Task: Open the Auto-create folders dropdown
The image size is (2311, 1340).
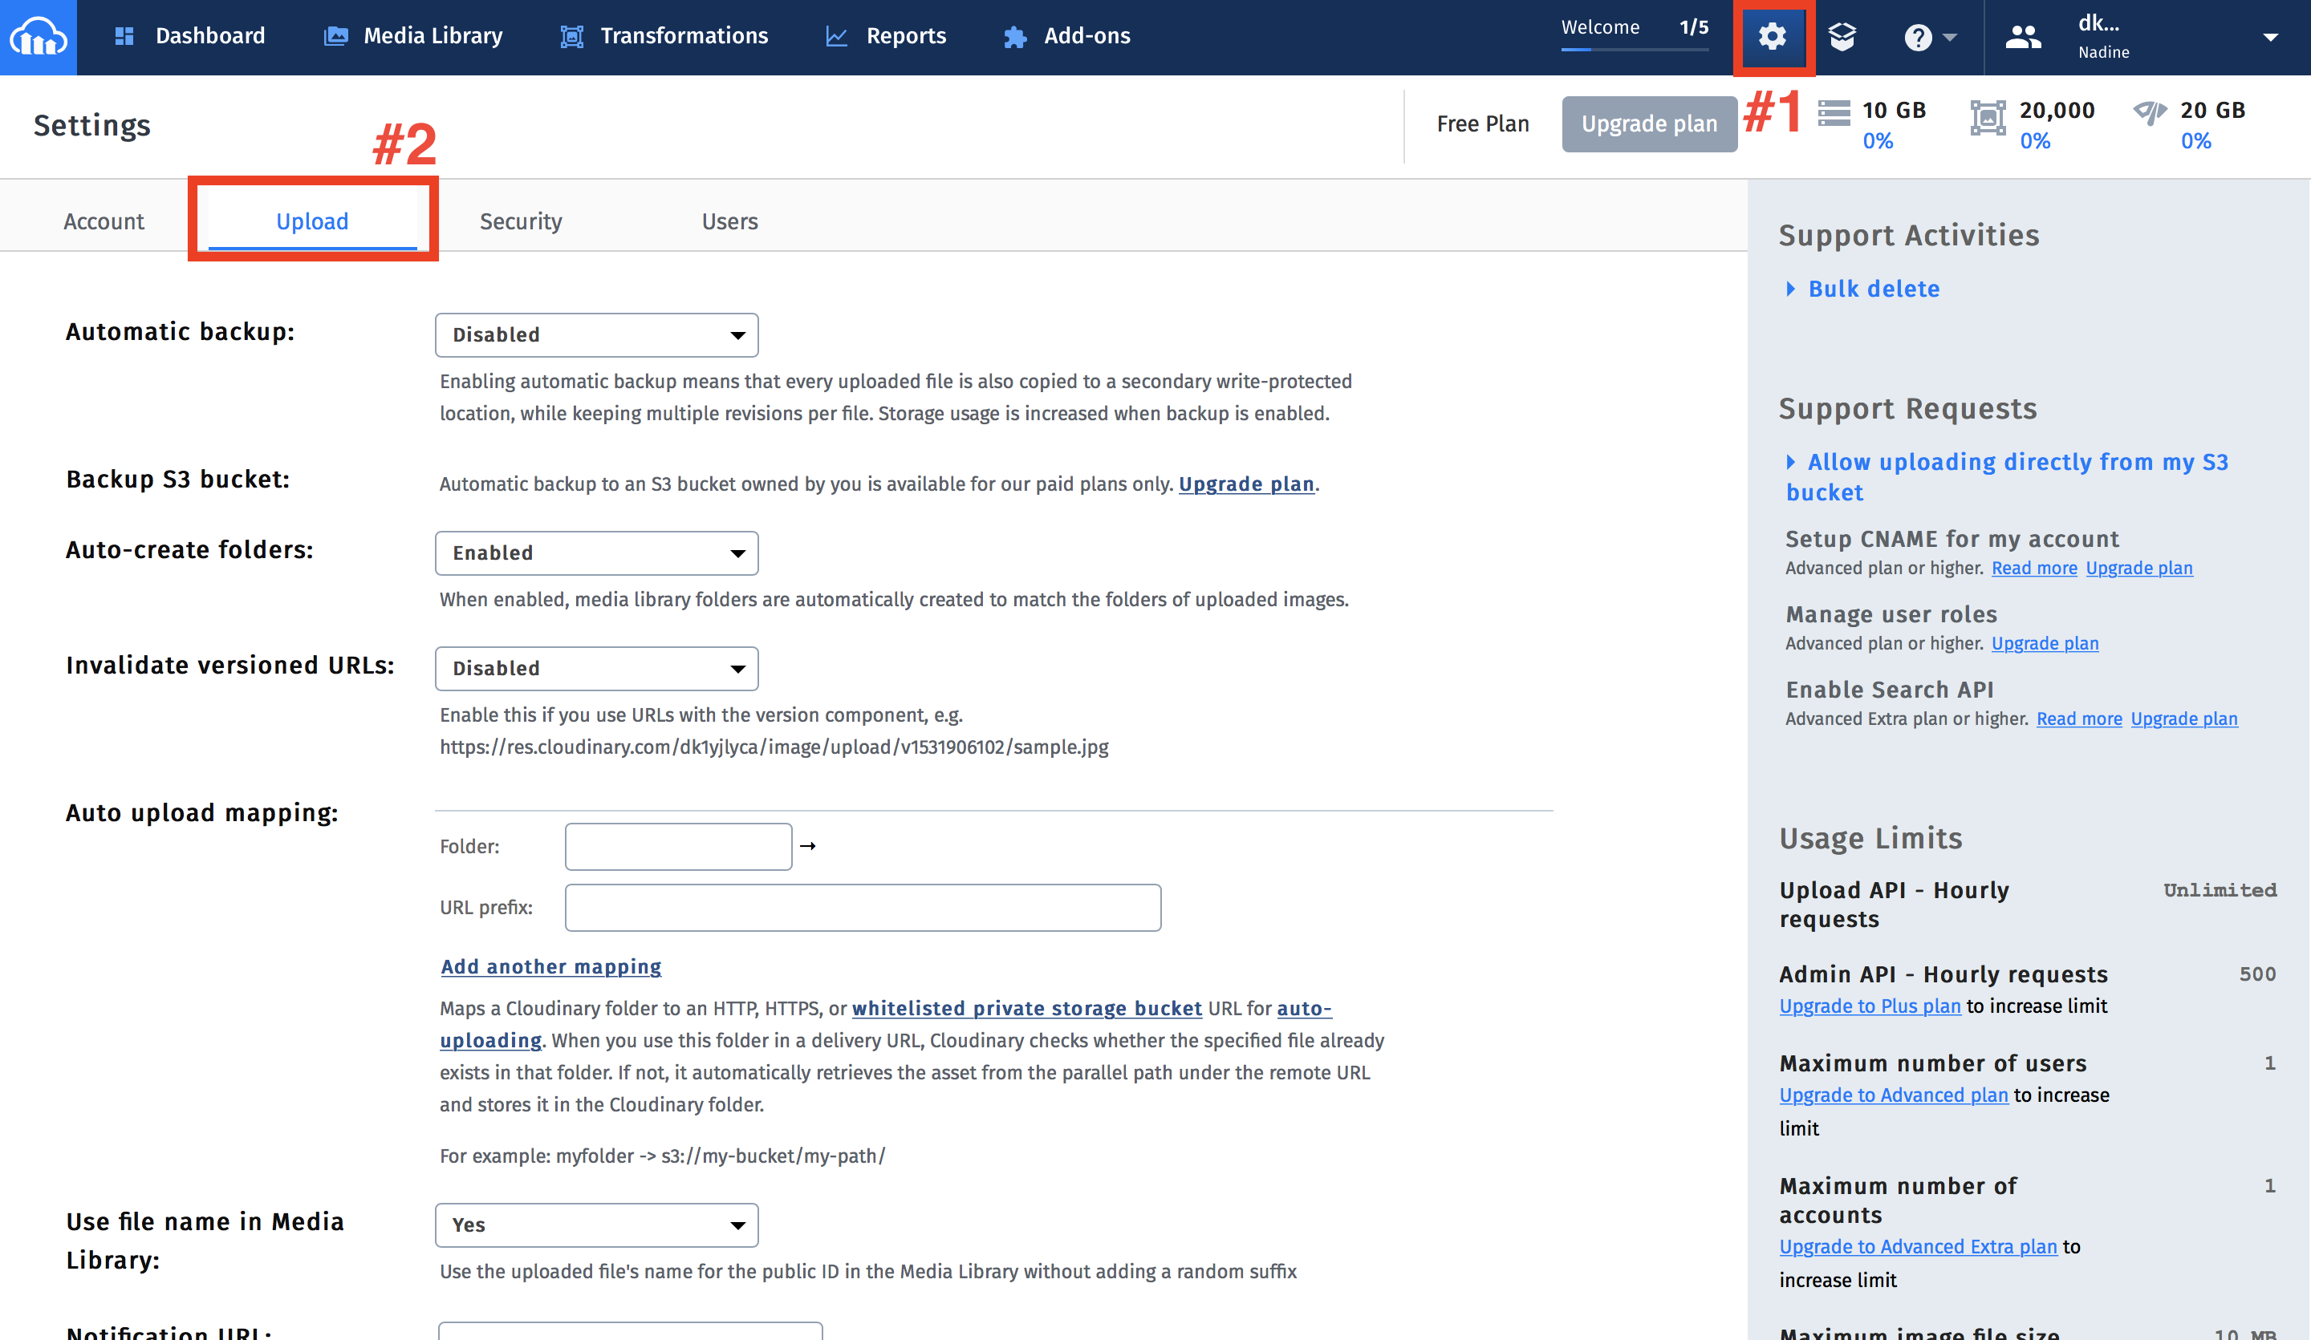Action: [x=596, y=553]
